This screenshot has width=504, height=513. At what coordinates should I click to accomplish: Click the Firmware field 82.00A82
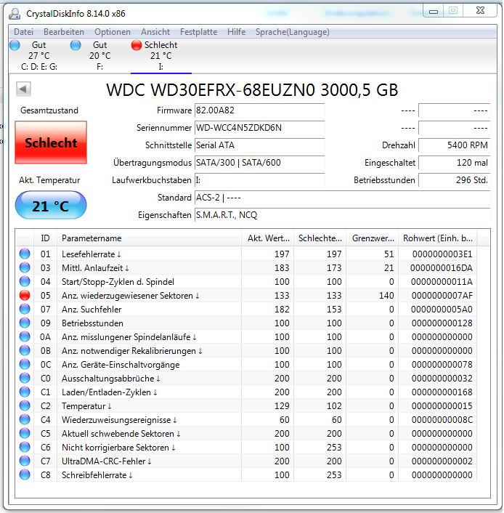[260, 110]
